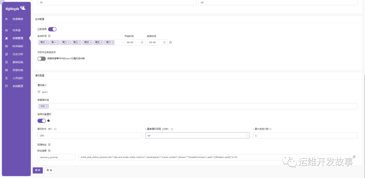This screenshot has width=365, height=178.
Task: Click the top field showing 60
Action: (278, 3)
